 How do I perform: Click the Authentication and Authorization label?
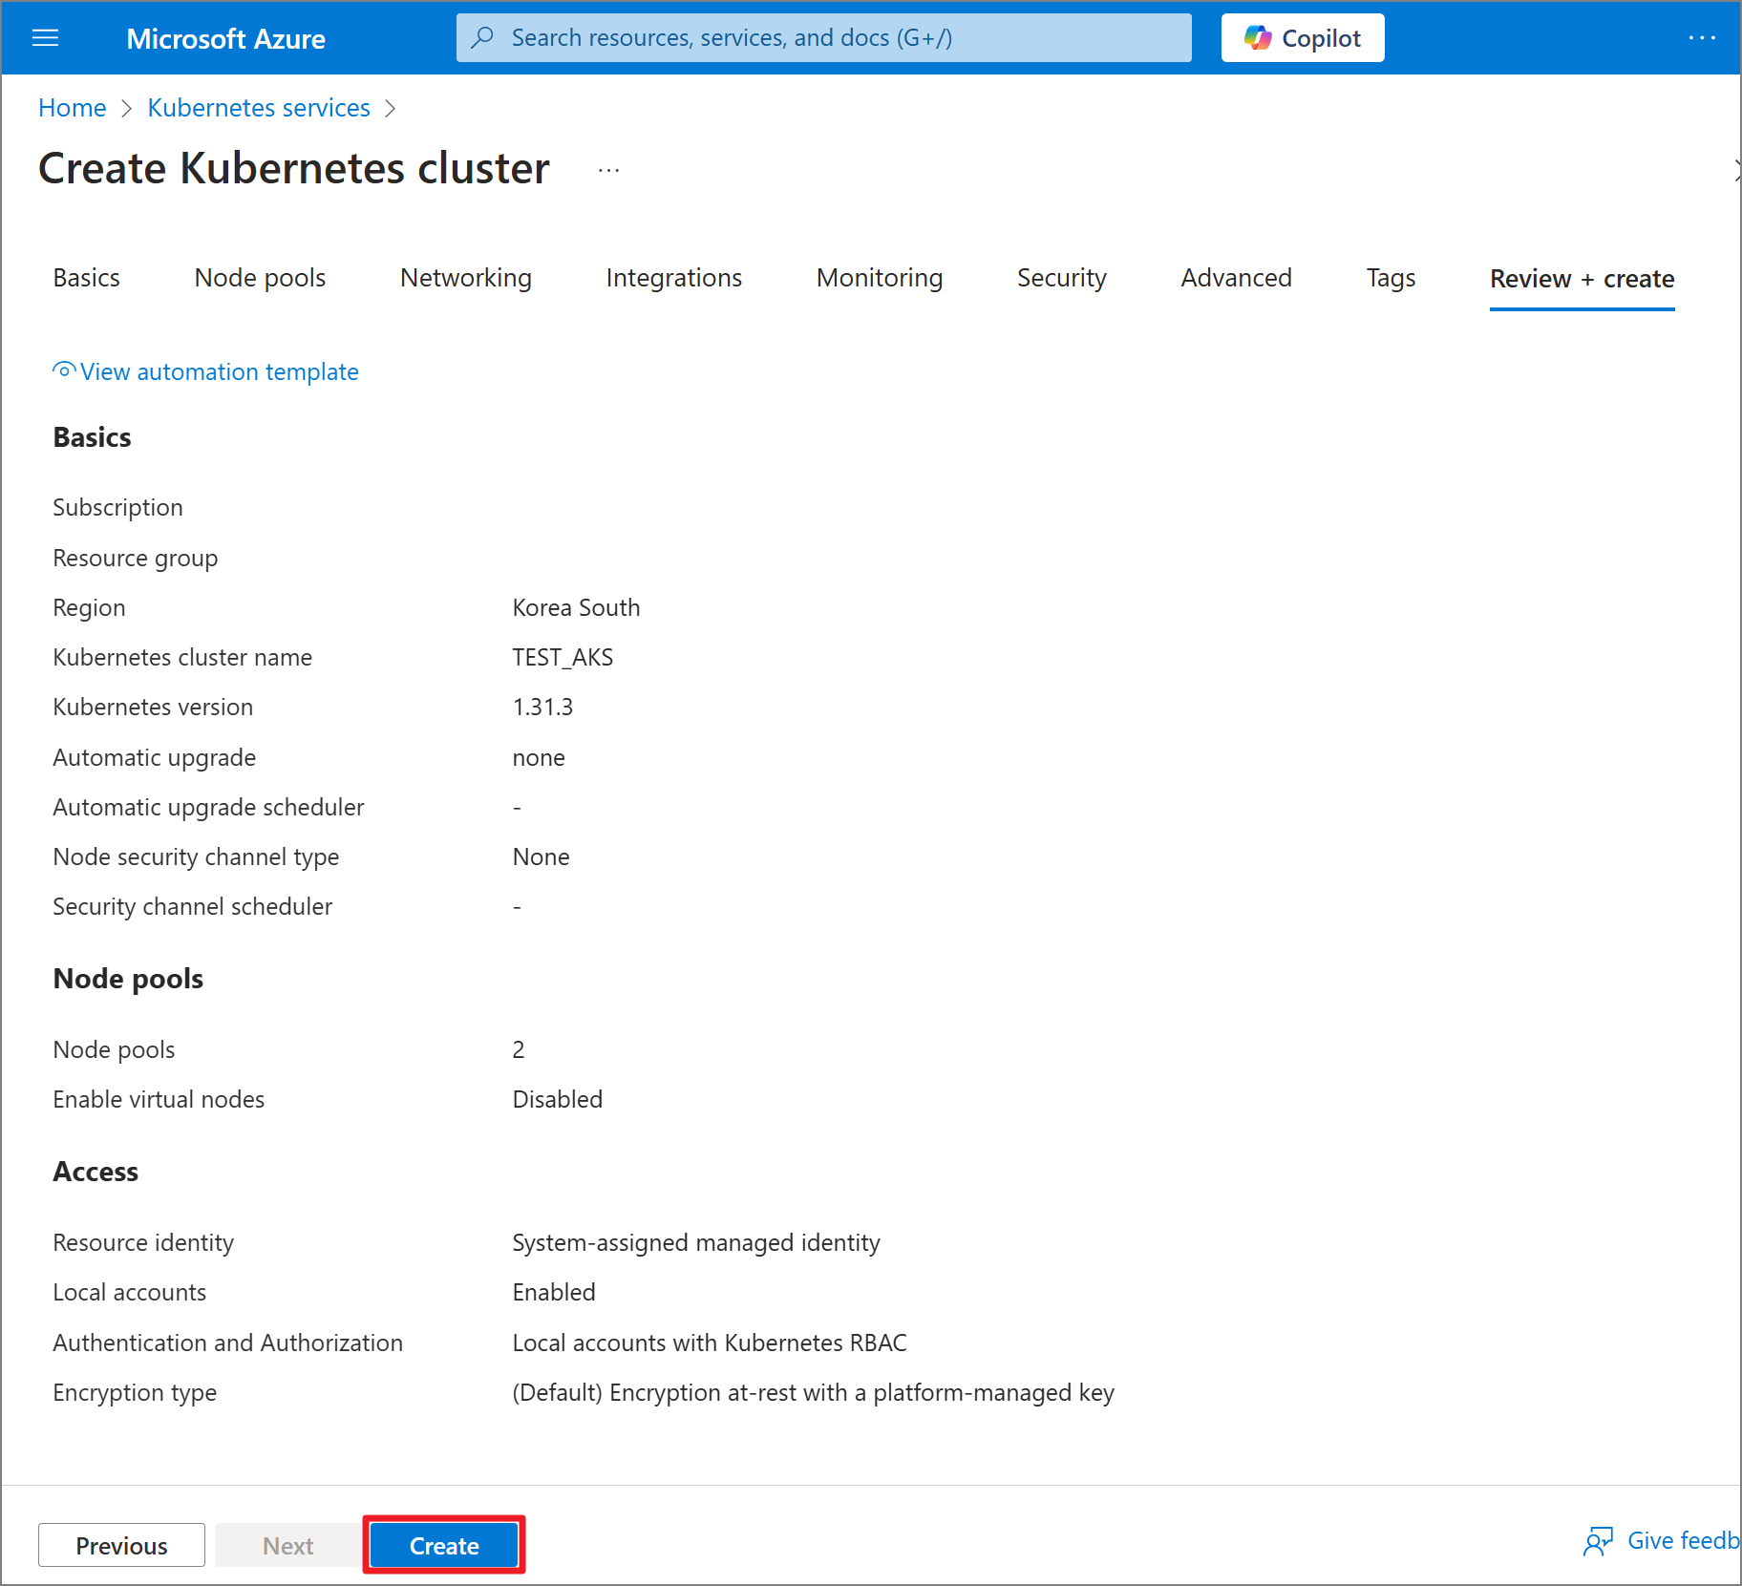(227, 1343)
